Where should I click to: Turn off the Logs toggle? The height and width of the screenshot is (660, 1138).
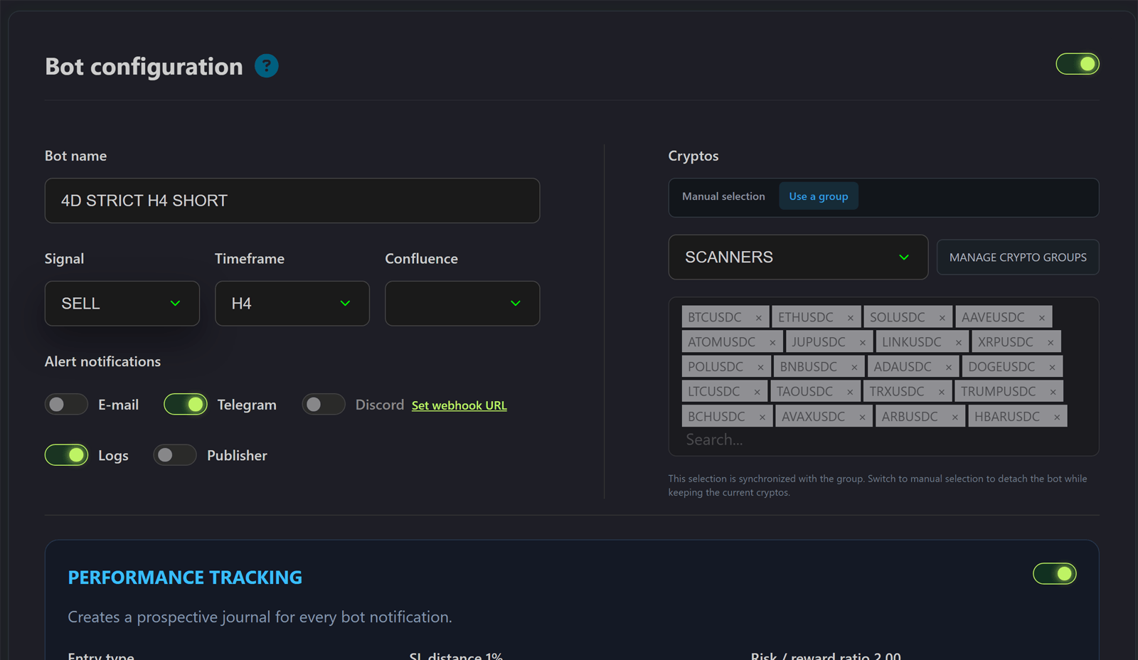tap(66, 455)
